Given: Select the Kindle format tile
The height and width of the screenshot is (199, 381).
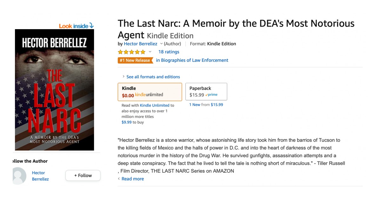Looking at the screenshot, I should 150,92.
